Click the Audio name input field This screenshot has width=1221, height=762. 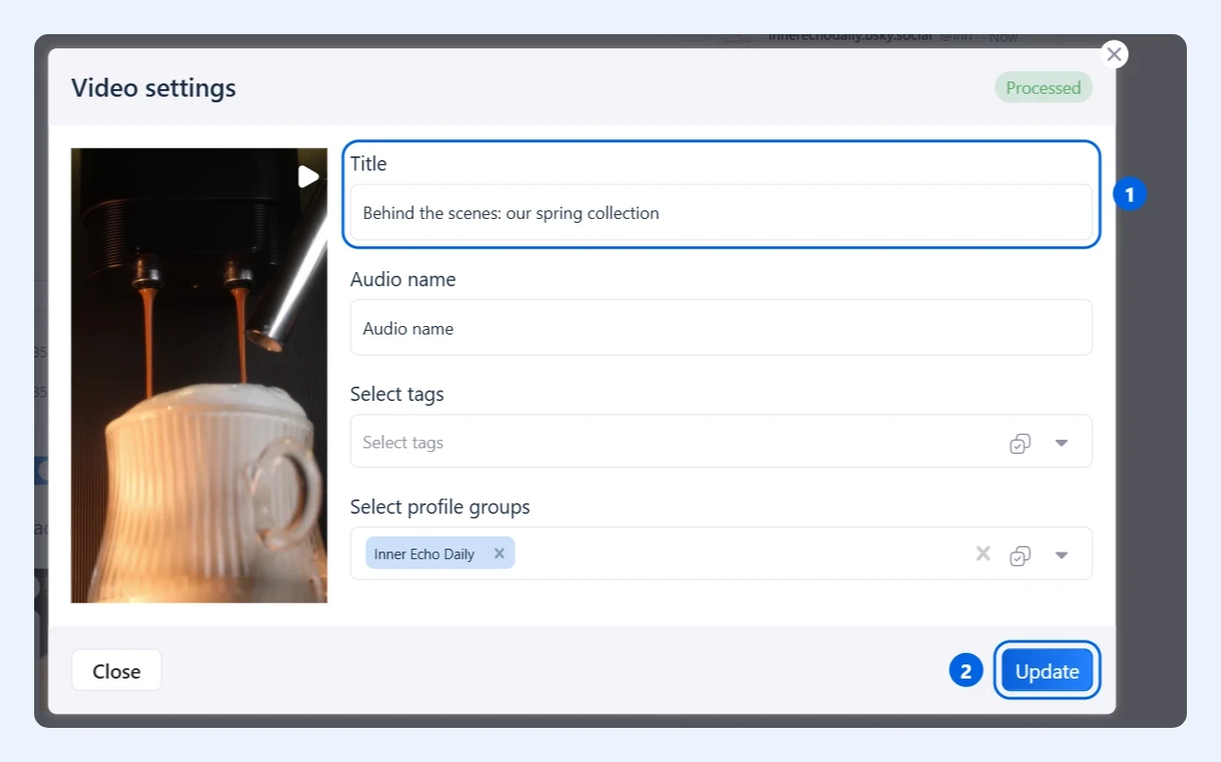[721, 328]
